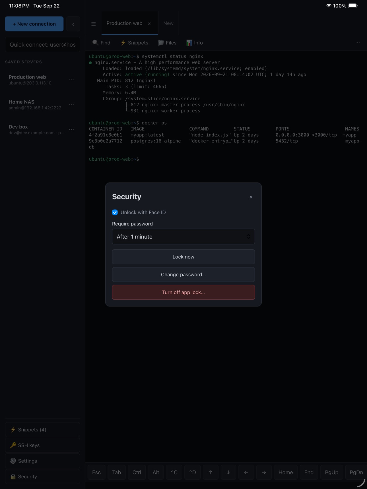Open Find in the terminal toolbar

101,43
